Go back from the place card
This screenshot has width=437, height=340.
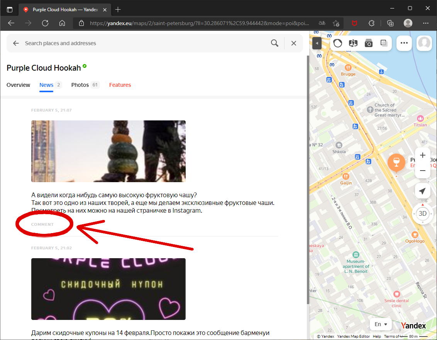[x=16, y=43]
